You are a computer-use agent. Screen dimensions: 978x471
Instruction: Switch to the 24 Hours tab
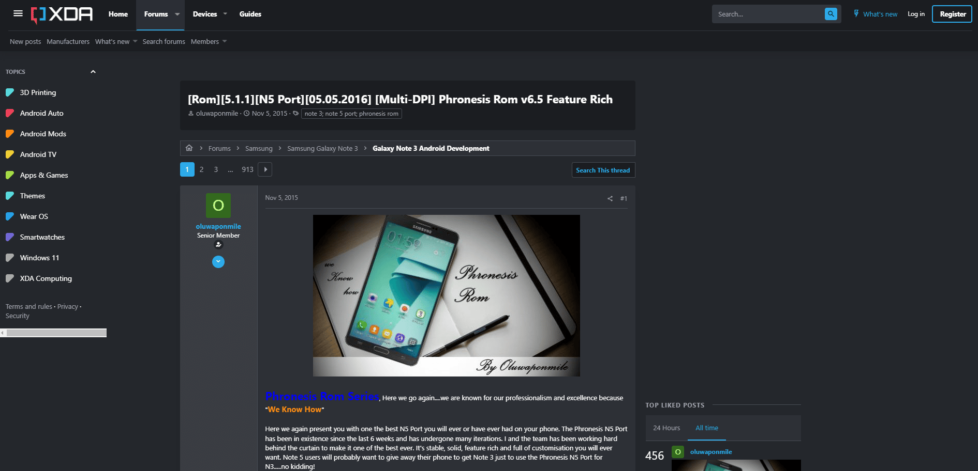[666, 428]
